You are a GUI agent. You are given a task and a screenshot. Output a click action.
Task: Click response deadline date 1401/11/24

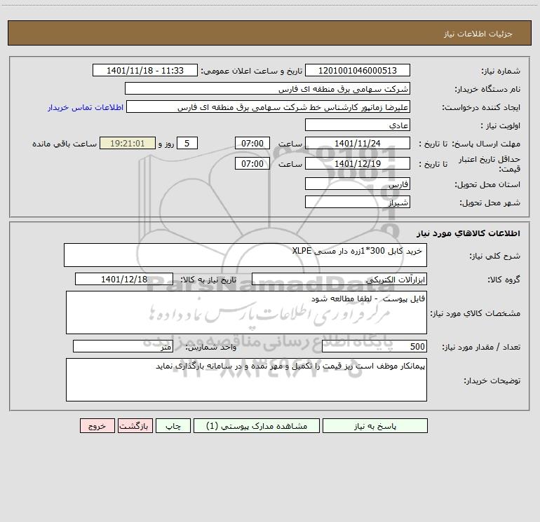click(x=358, y=143)
